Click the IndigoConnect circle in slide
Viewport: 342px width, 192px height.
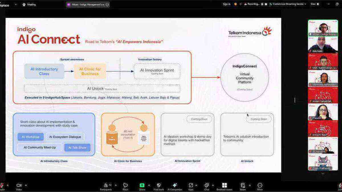[x=245, y=77]
